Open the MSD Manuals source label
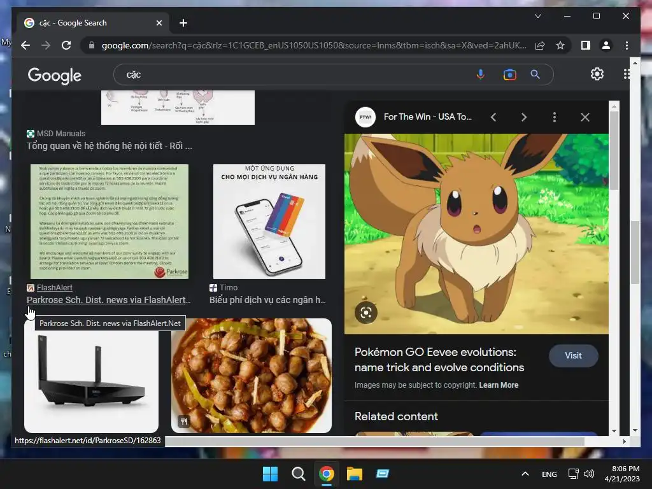Viewport: 652px width, 489px height. pos(56,134)
